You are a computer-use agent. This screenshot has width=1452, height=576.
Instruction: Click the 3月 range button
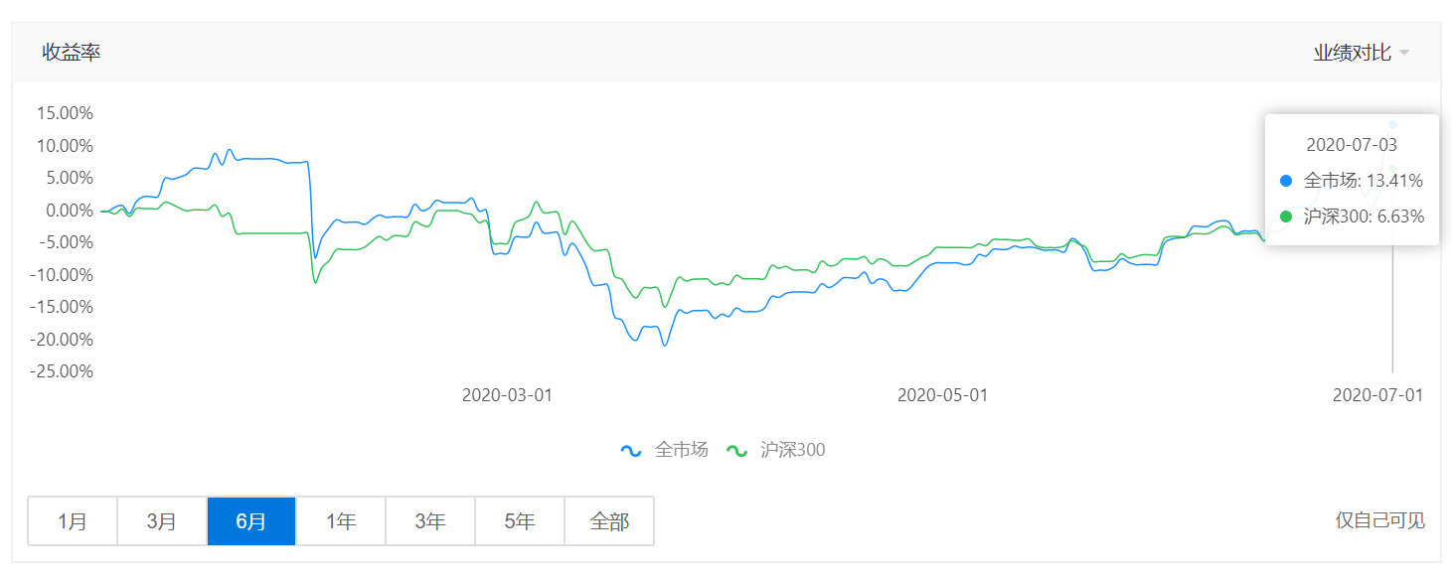click(161, 520)
